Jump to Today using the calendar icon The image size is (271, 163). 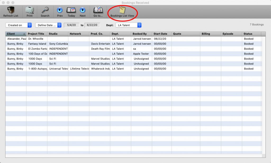click(71, 11)
